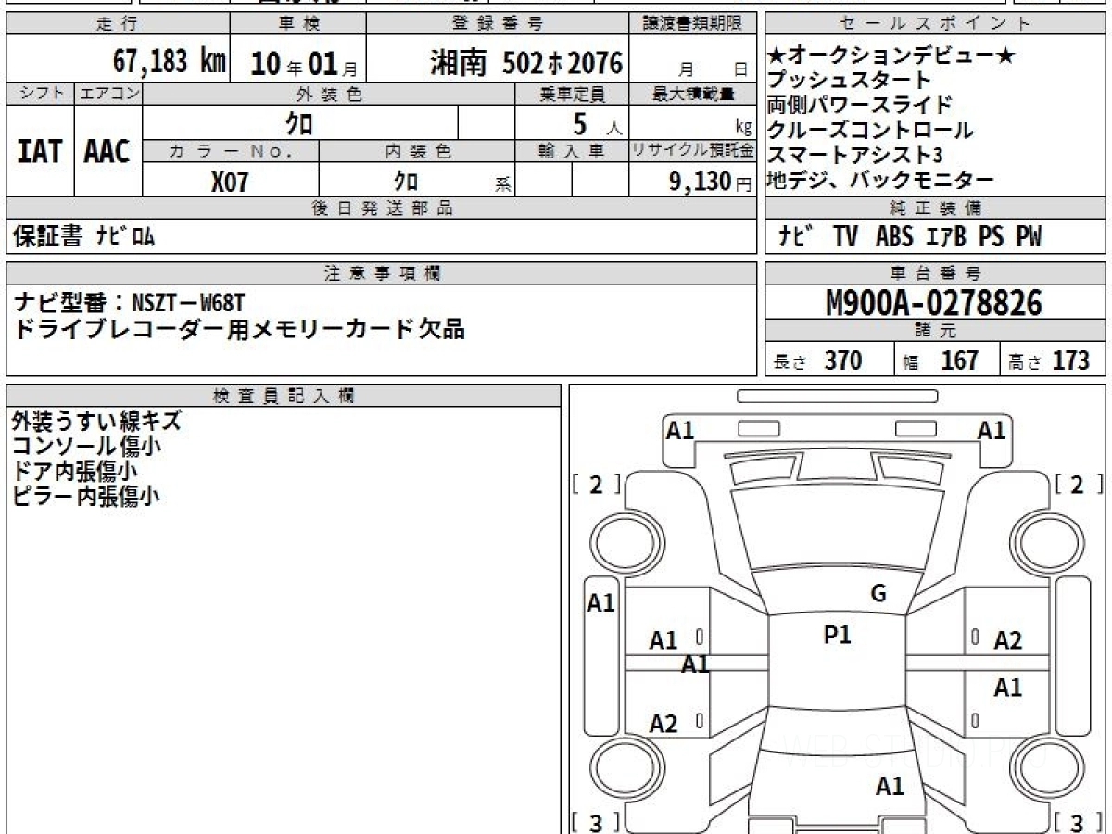Click the G marker on the windshield

tap(878, 594)
